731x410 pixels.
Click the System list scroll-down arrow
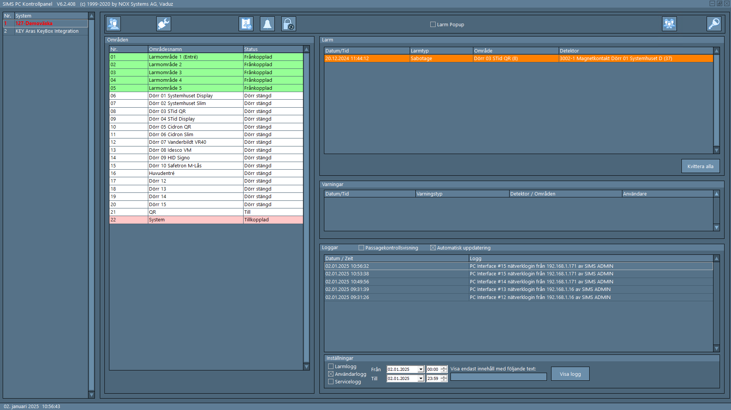[x=91, y=395]
